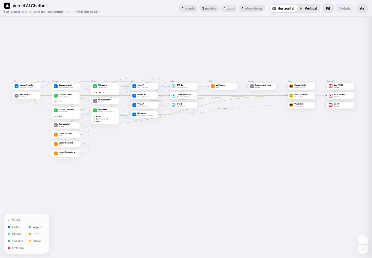The height and width of the screenshot is (258, 372).
Task: Click the Chat API entry icon
Action: tap(134, 86)
